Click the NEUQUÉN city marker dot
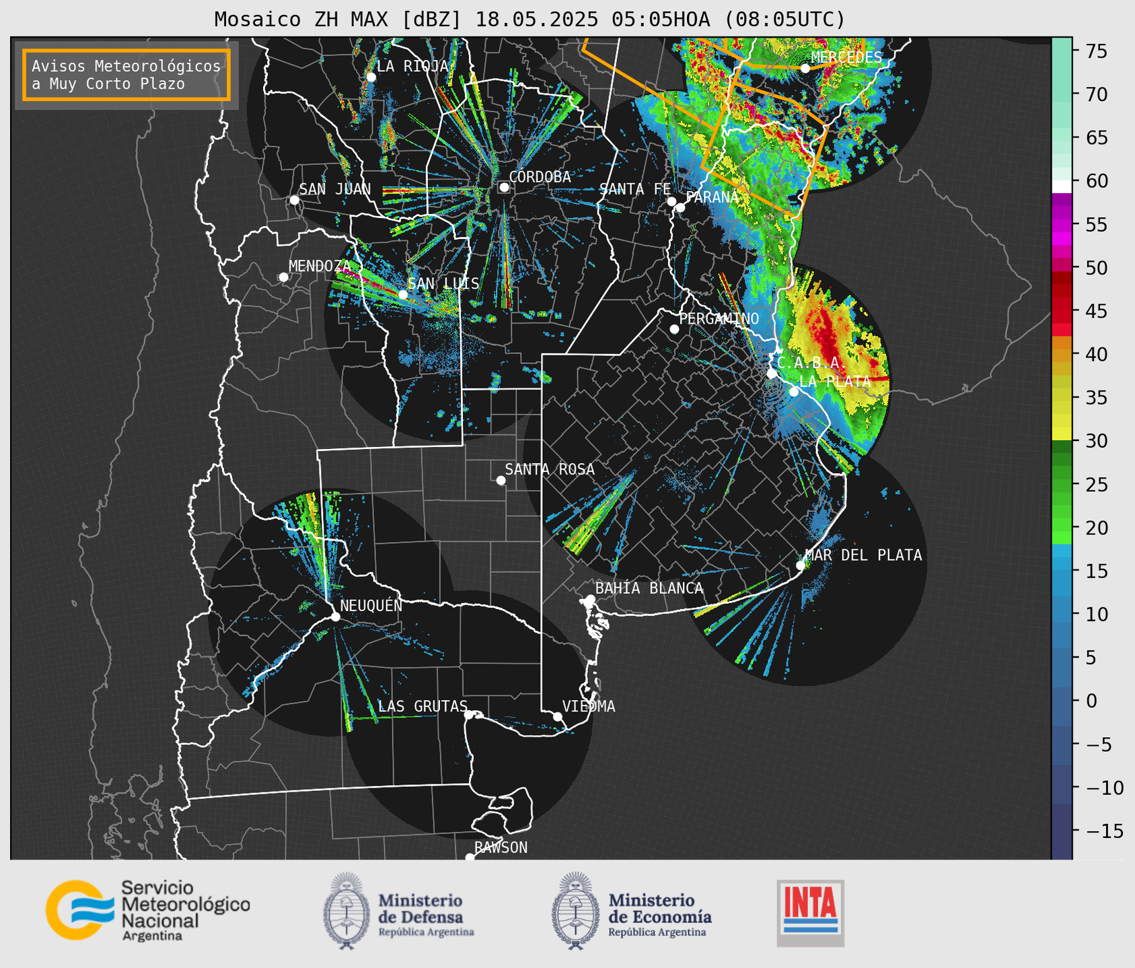 coord(335,617)
